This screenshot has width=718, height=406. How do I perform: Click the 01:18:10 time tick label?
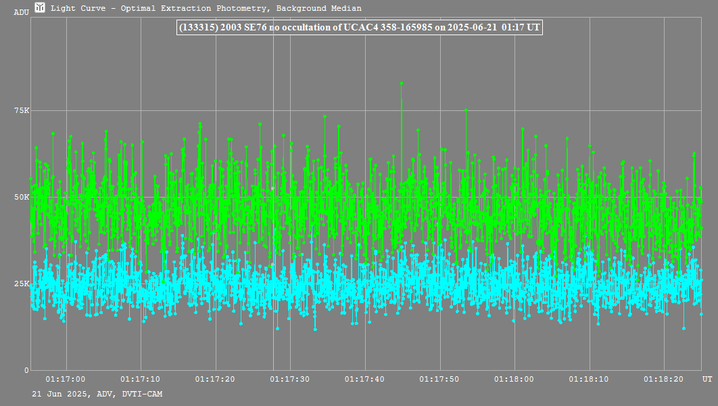[590, 380]
